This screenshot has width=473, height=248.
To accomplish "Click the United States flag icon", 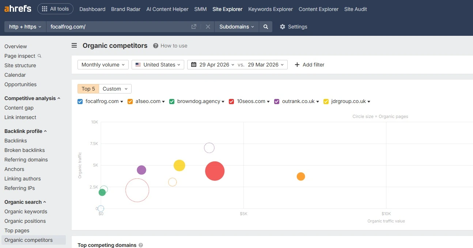I will pyautogui.click(x=138, y=65).
